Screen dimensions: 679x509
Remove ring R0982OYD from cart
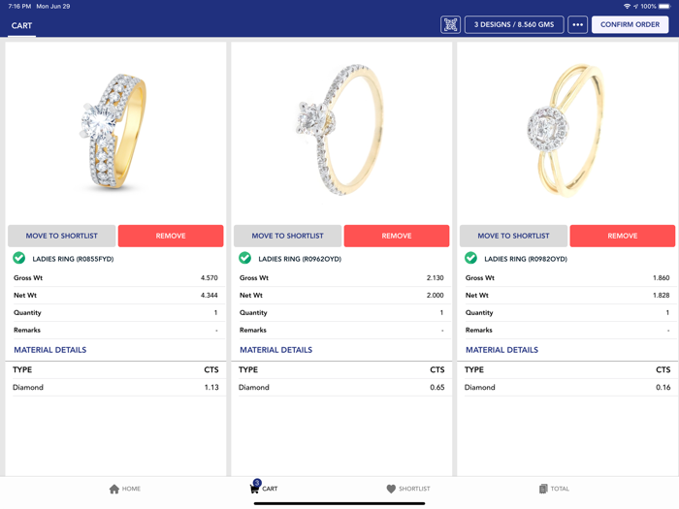623,236
